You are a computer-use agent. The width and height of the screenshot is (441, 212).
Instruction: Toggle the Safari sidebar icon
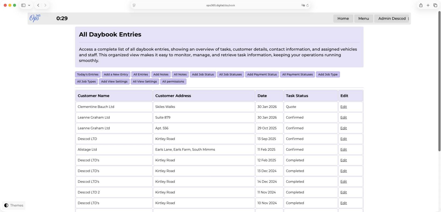pyautogui.click(x=23, y=5)
